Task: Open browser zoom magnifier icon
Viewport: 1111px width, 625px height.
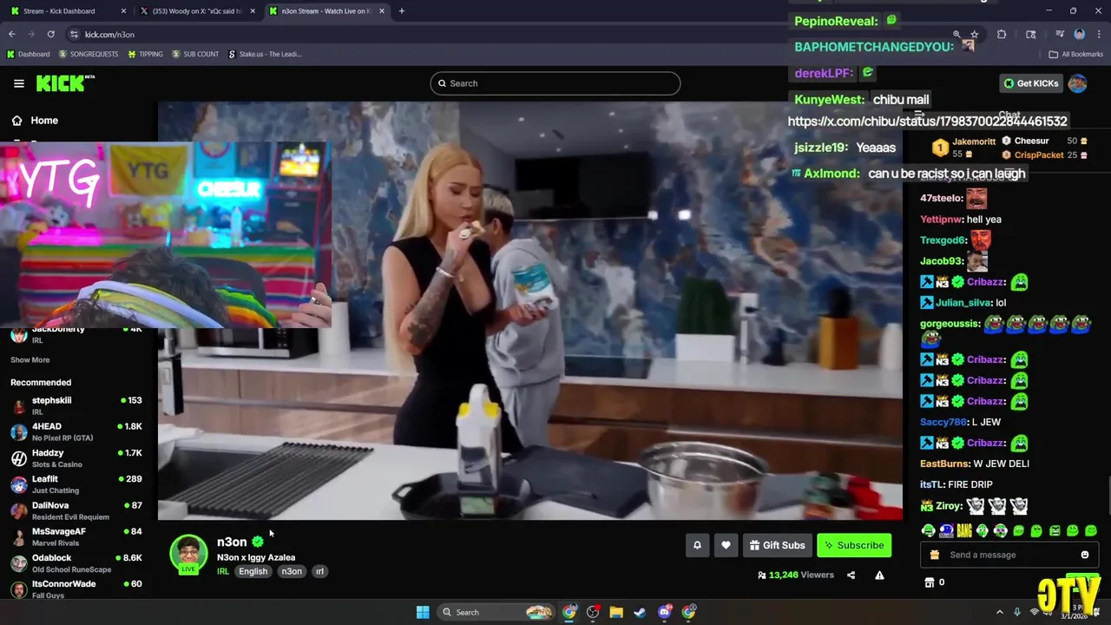Action: click(x=957, y=34)
